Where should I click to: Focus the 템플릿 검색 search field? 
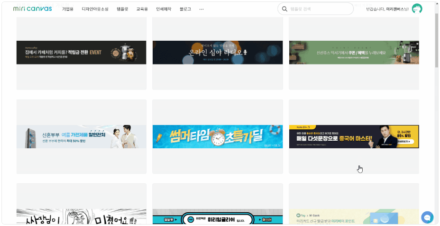tap(320, 9)
